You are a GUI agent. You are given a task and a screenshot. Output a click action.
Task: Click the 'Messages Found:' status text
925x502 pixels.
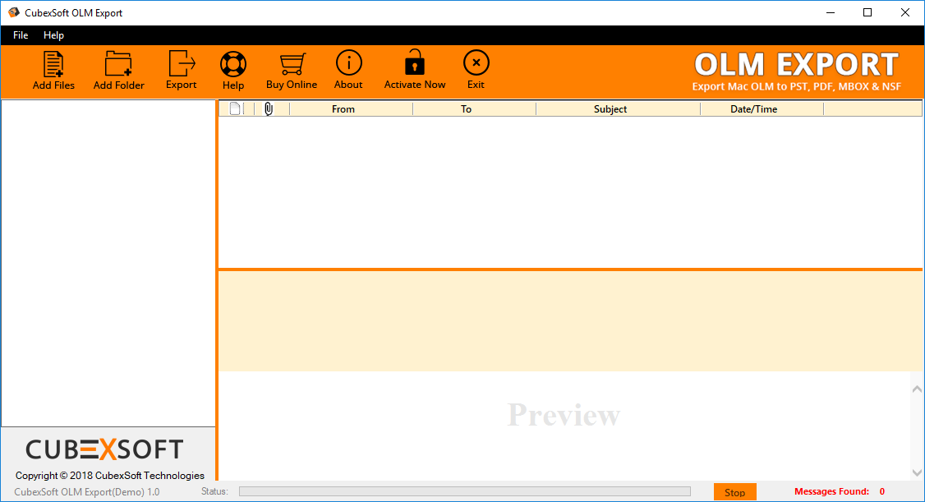click(831, 491)
